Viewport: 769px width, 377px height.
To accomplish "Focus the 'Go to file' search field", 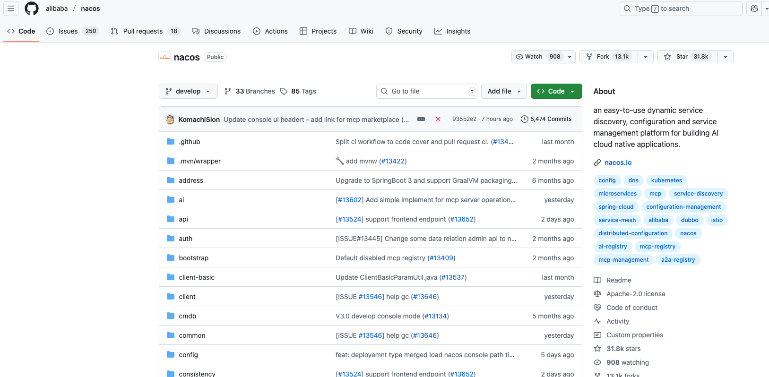I will coord(427,91).
